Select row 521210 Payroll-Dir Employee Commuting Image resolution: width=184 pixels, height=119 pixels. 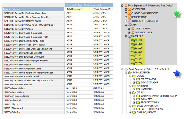[33, 13]
